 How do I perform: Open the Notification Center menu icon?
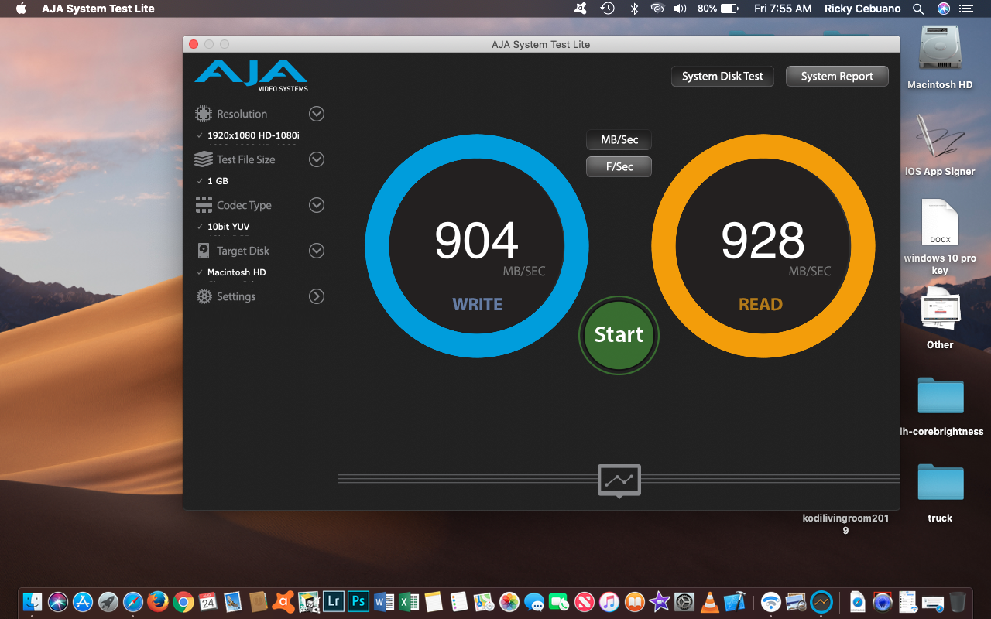pyautogui.click(x=965, y=9)
